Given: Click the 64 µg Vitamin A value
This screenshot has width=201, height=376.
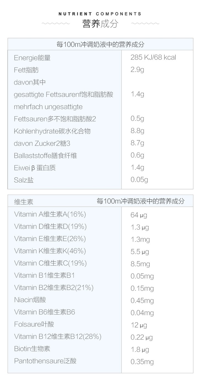Looking at the screenshot, I should (139, 215).
